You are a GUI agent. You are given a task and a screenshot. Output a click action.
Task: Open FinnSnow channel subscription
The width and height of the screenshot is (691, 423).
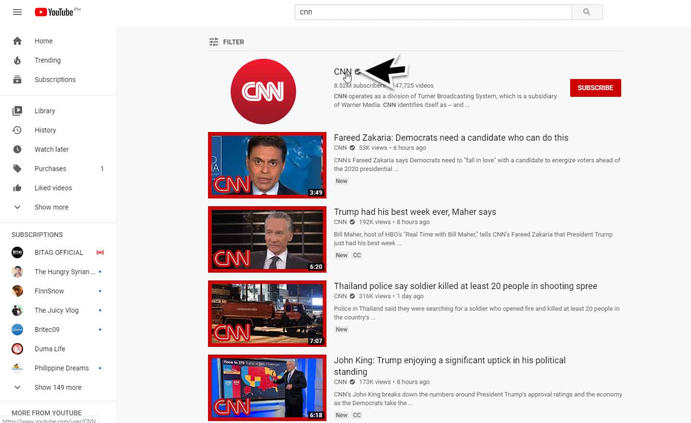click(58, 291)
